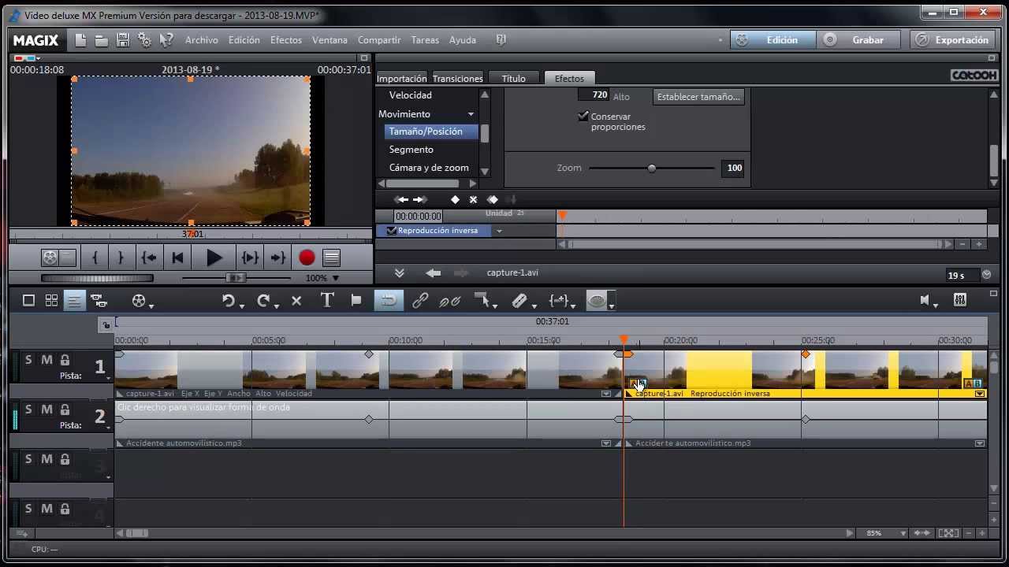1009x567 pixels.
Task: Click the Undo icon
Action: point(229,300)
